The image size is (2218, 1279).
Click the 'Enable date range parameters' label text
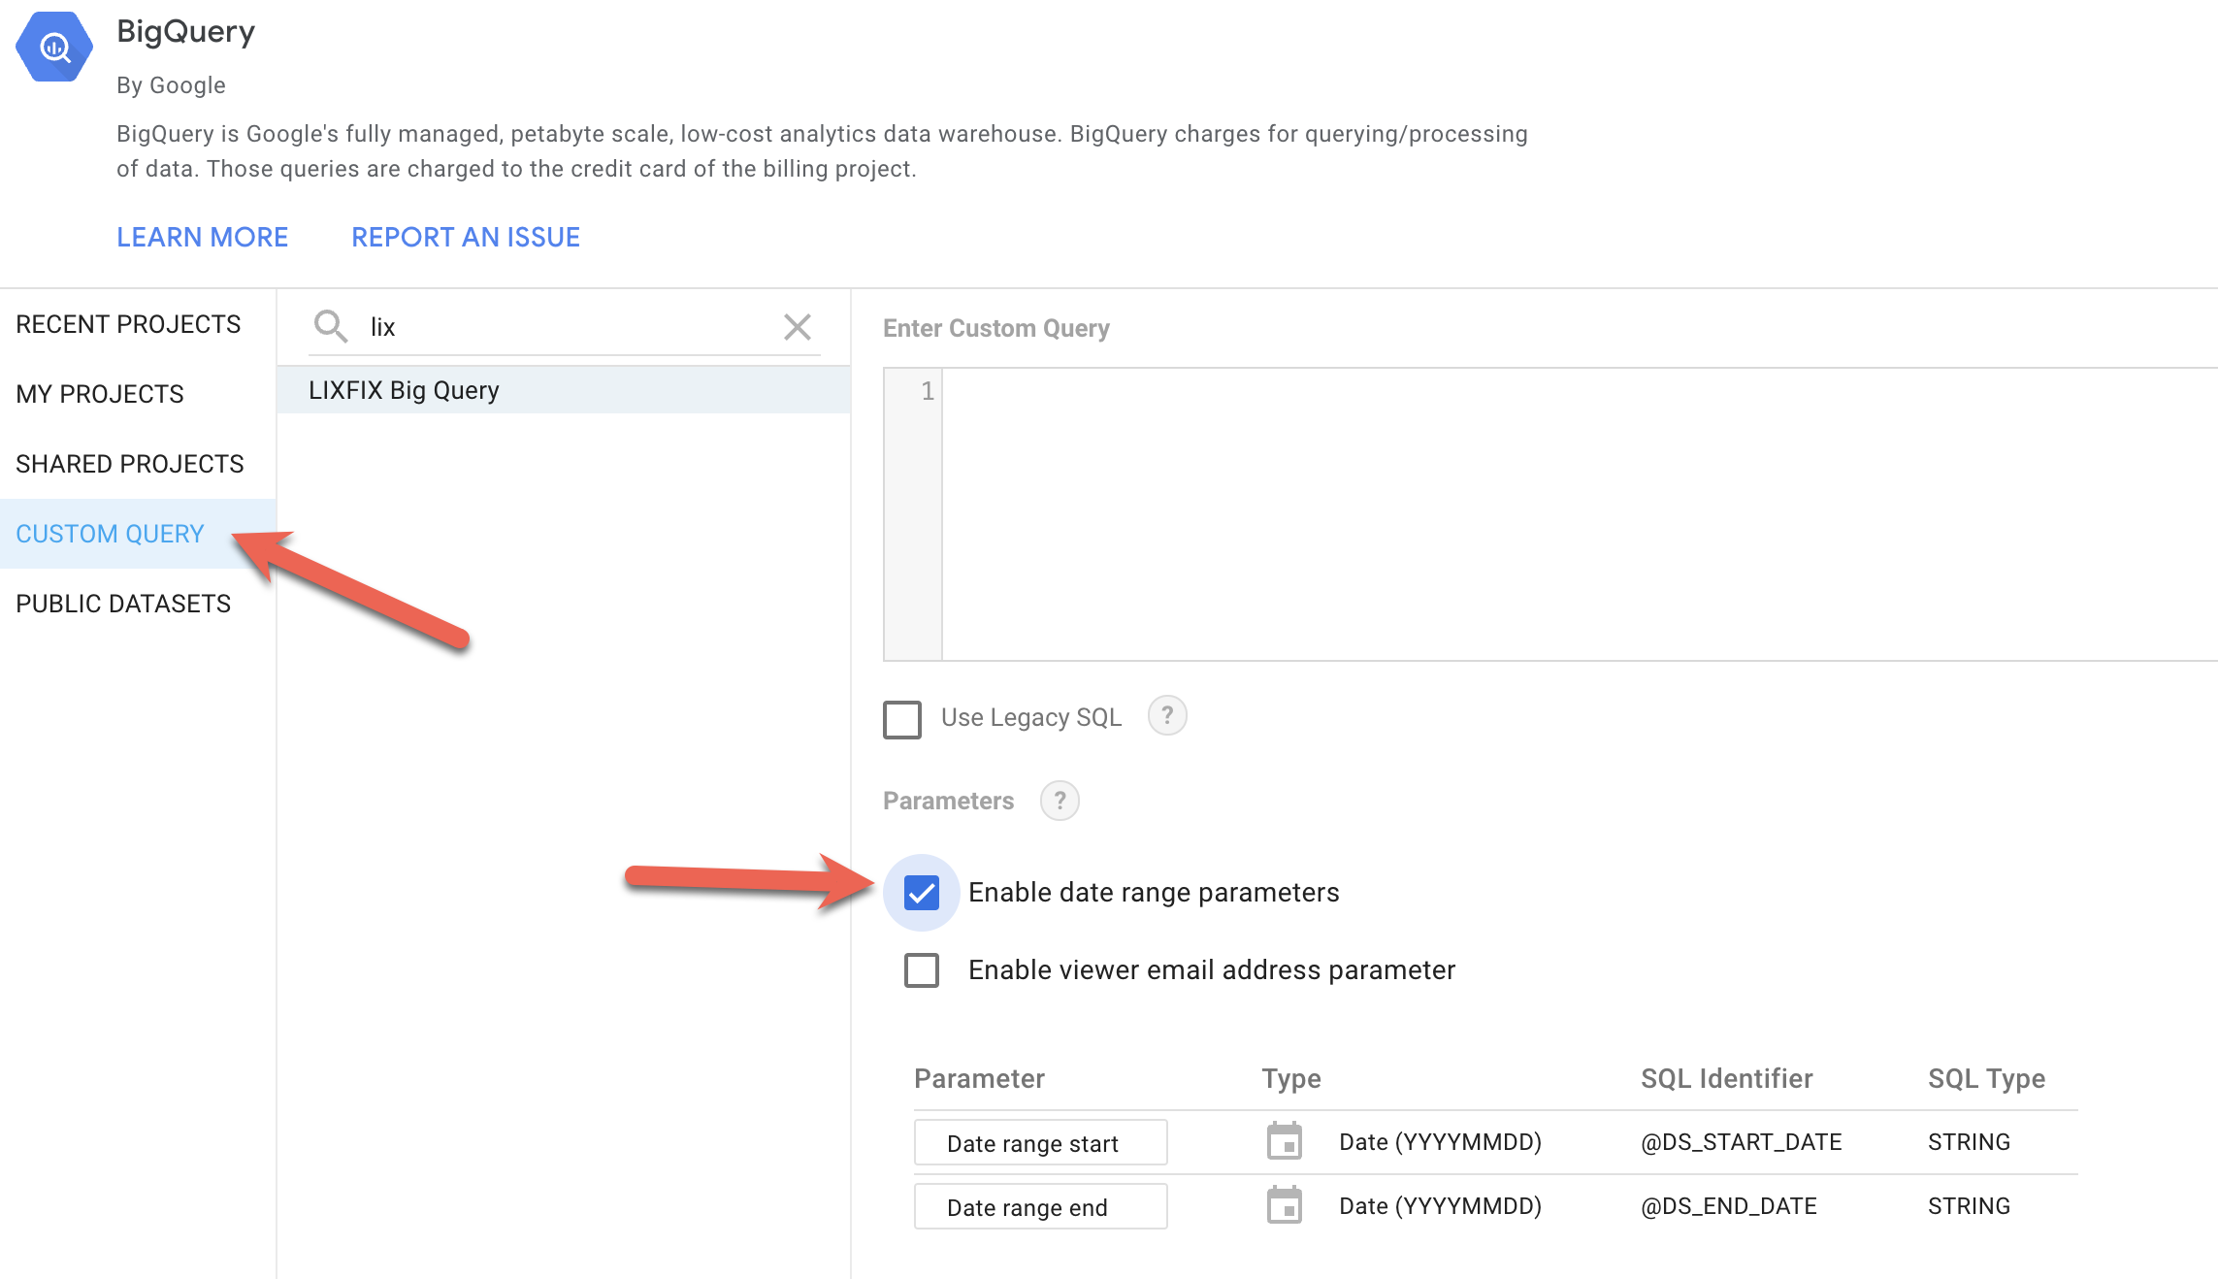1154,893
